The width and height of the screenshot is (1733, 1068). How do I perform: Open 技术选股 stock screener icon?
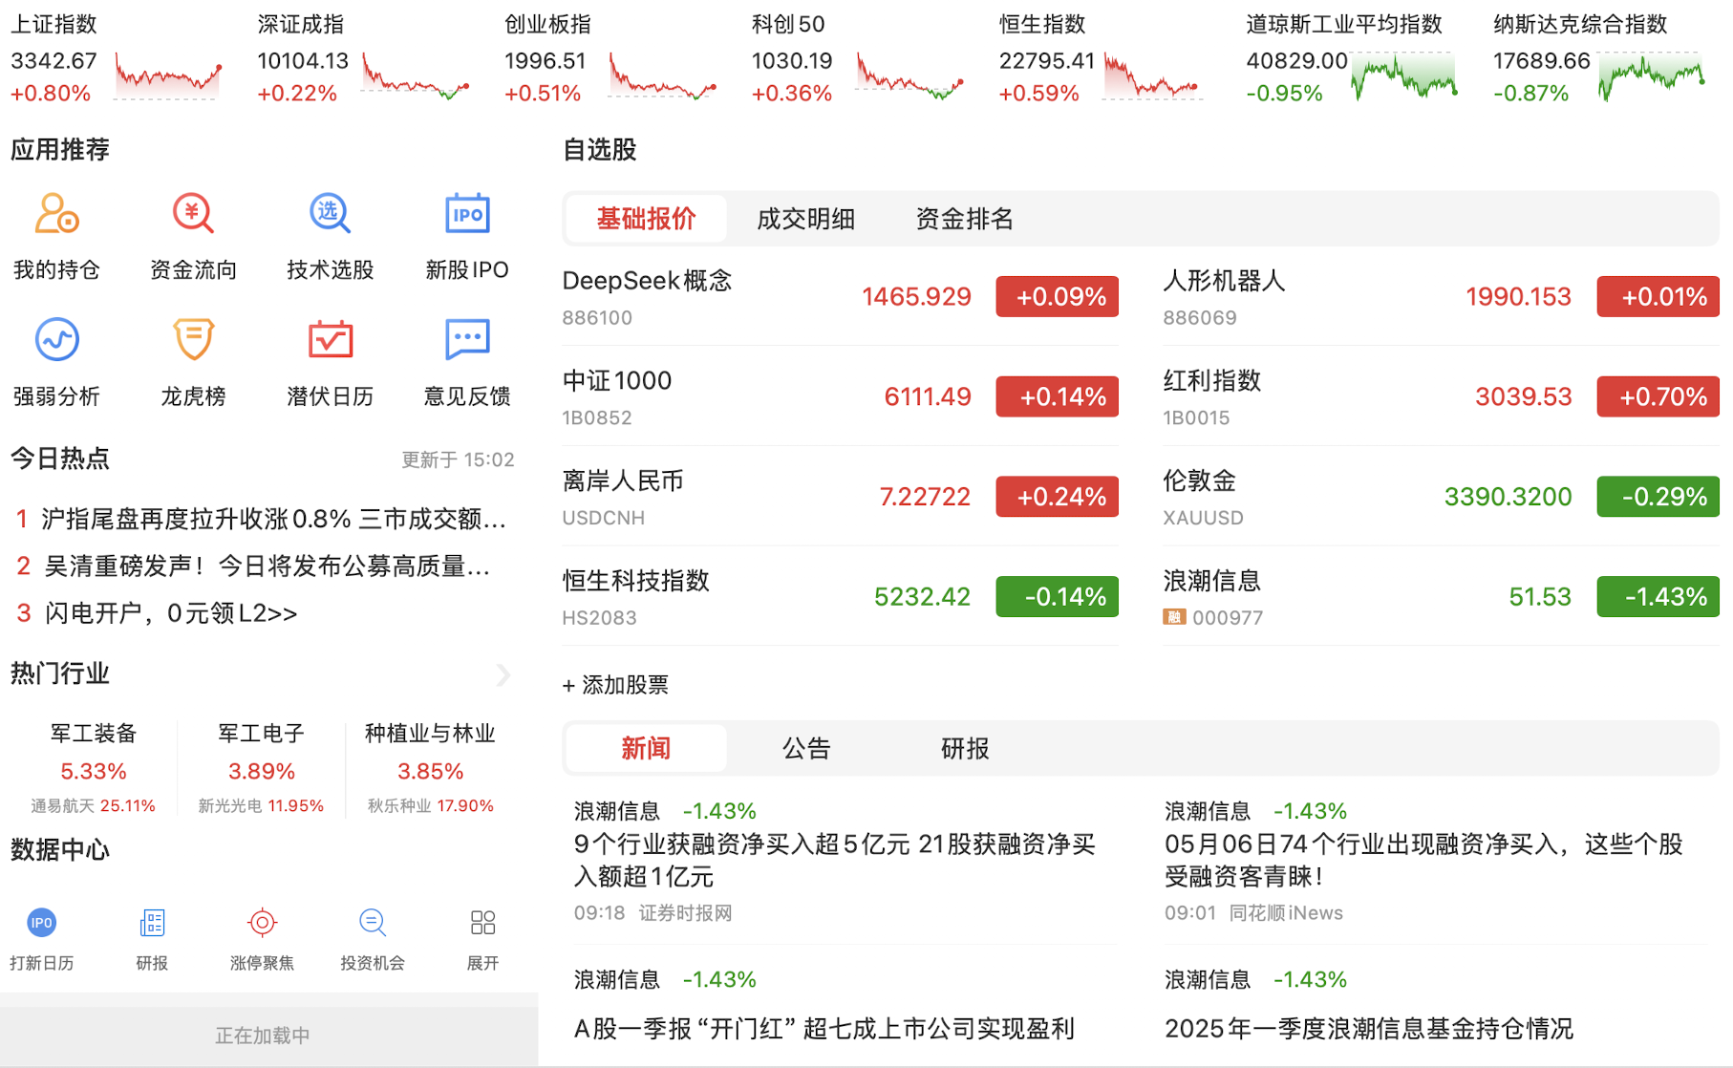pos(330,213)
